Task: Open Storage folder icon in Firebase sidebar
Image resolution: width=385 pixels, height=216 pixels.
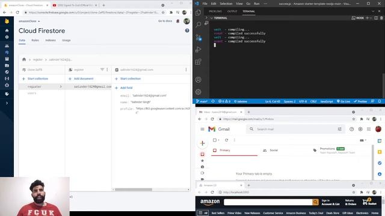Action: [7, 65]
